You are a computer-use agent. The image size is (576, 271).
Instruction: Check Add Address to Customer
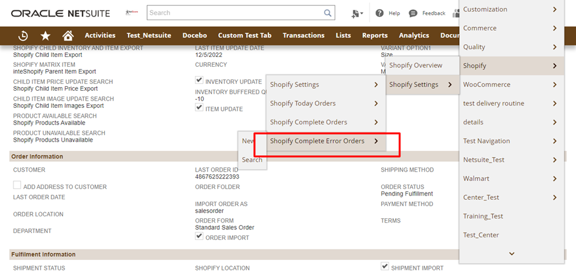17,185
